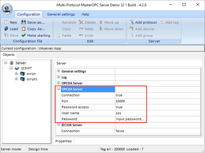Close the MasterOPC Server window

tap(198, 4)
